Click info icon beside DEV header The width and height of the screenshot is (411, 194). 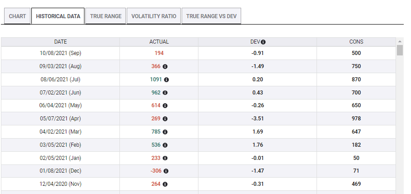click(x=263, y=42)
